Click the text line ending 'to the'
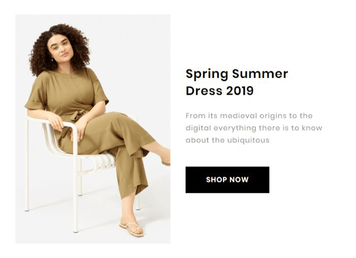The width and height of the screenshot is (356, 258). pos(249,116)
